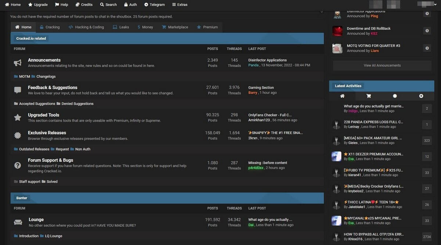Open the Accepted Suggestions subforum

[x=37, y=104]
